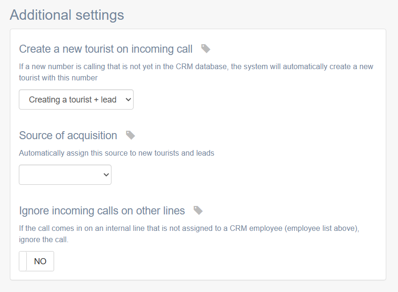Image resolution: width=398 pixels, height=292 pixels.
Task: Open the empty Source of acquisition dropdown
Action: pyautogui.click(x=65, y=175)
